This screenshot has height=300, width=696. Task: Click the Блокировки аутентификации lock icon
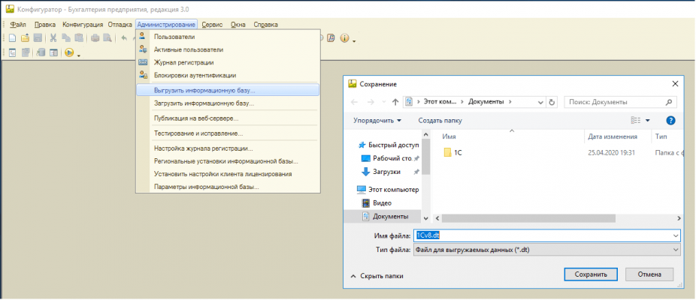(143, 75)
